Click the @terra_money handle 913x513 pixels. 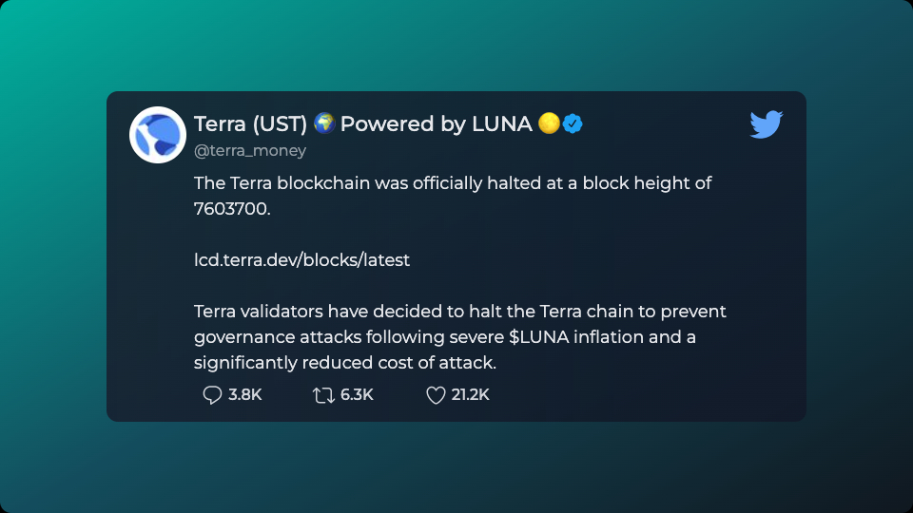[250, 151]
